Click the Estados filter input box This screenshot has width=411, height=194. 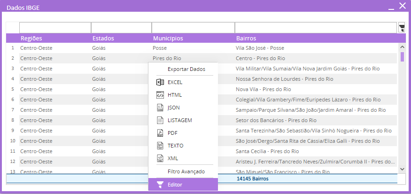click(x=121, y=28)
